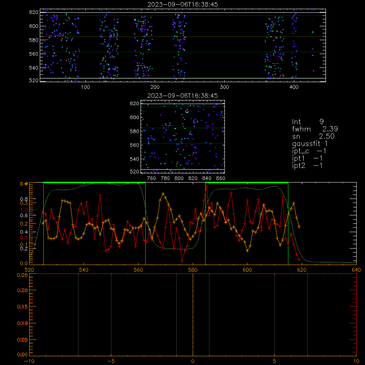The image size is (365, 365).
Task: Click x-axis label 780 on middle plot
Action: 165,178
